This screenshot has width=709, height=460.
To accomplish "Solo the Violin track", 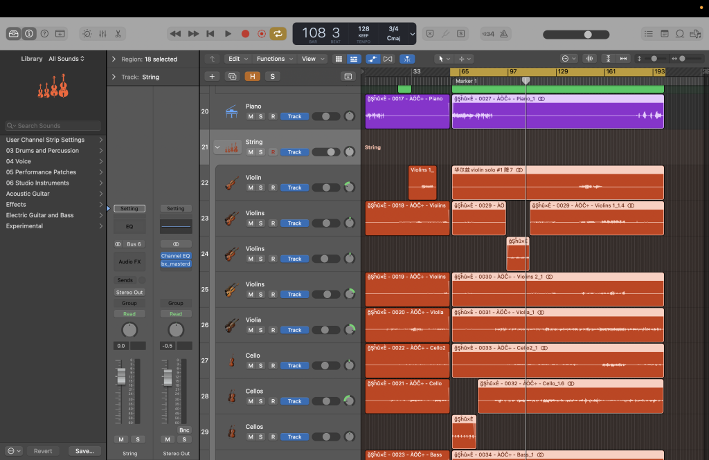I will tap(260, 187).
